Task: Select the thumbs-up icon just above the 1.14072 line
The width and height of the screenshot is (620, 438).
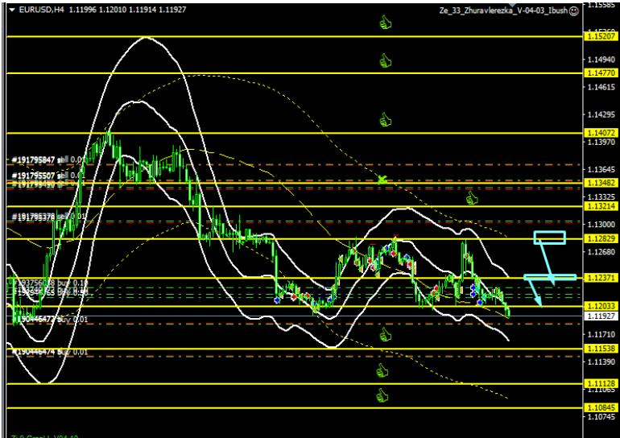Action: 386,119
